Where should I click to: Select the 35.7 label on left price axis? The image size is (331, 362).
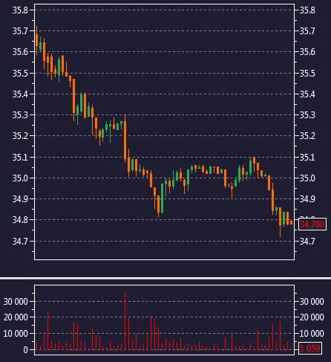[x=20, y=31]
